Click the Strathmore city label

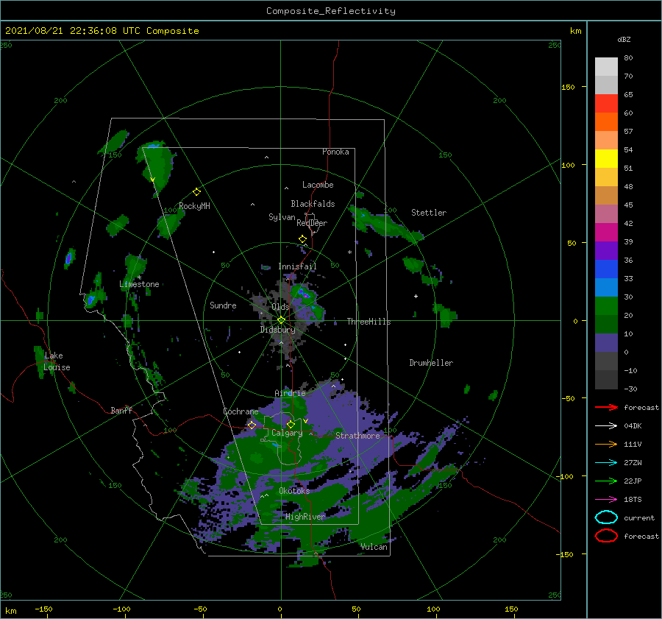(357, 436)
